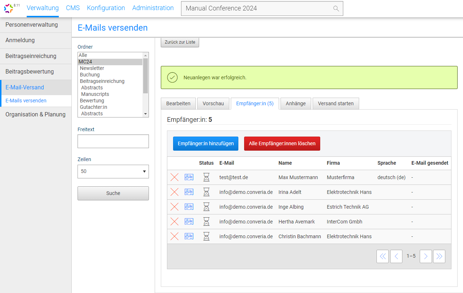Remove recipient Max Mustermann with X icon

[175, 177]
